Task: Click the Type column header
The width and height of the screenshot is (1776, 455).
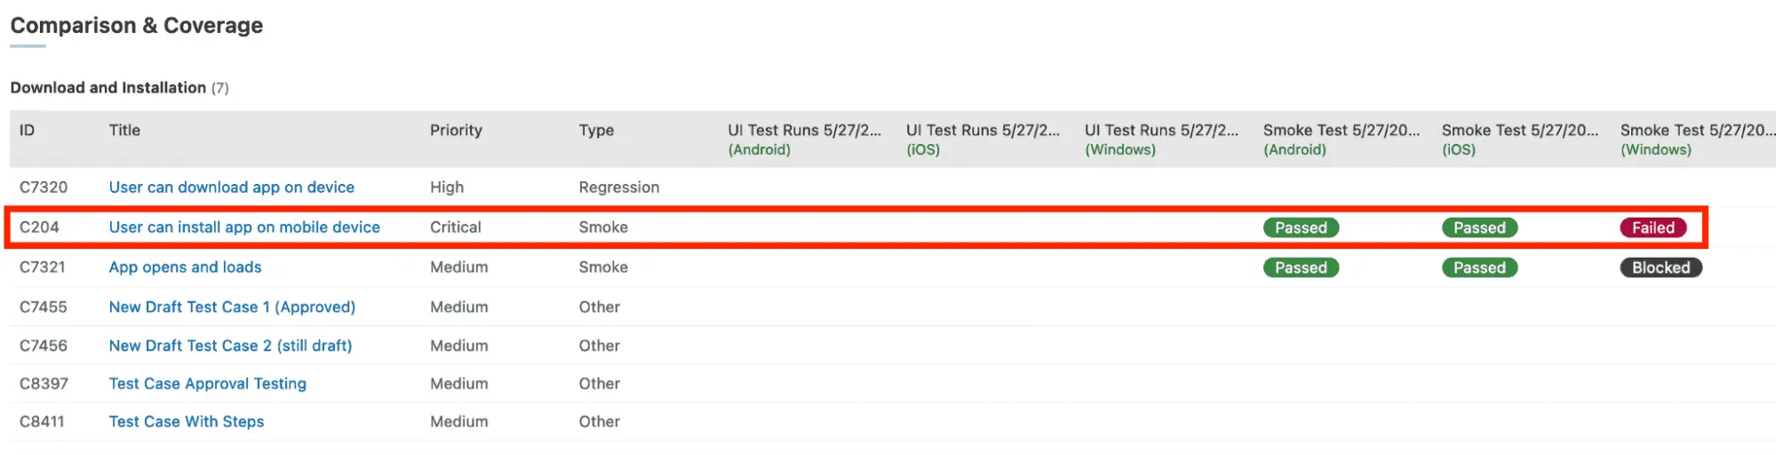Action: pyautogui.click(x=596, y=131)
